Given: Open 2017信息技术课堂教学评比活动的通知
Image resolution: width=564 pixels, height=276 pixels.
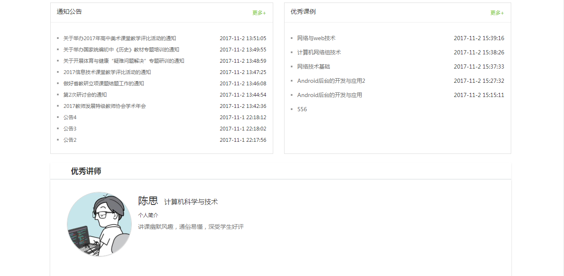Looking at the screenshot, I should point(107,72).
